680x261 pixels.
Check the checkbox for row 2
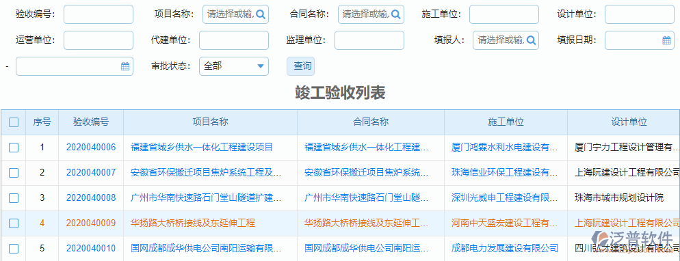click(x=14, y=173)
